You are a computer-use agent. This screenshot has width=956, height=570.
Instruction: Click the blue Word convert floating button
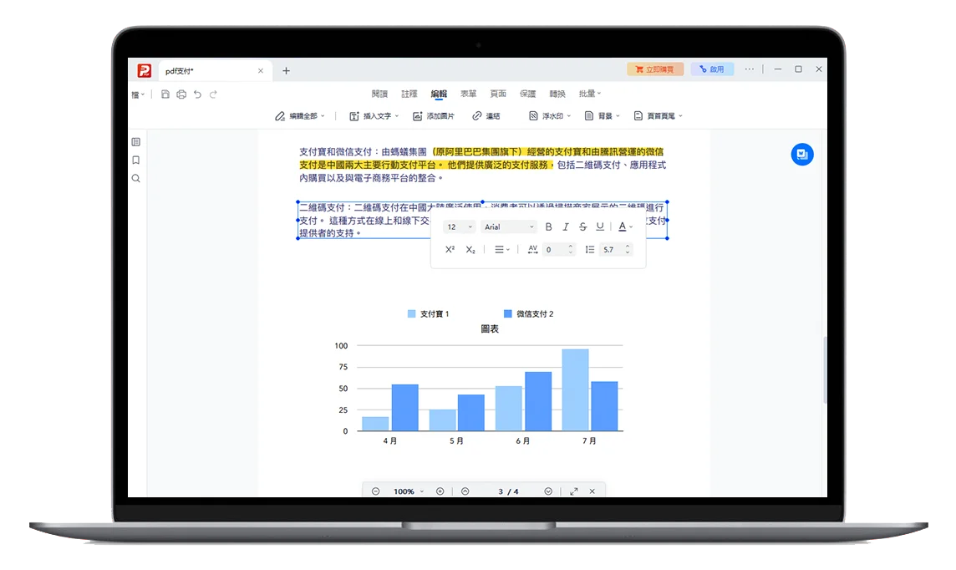coord(802,155)
